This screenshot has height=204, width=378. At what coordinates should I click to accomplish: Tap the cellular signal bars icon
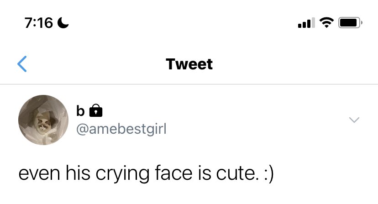(x=306, y=23)
